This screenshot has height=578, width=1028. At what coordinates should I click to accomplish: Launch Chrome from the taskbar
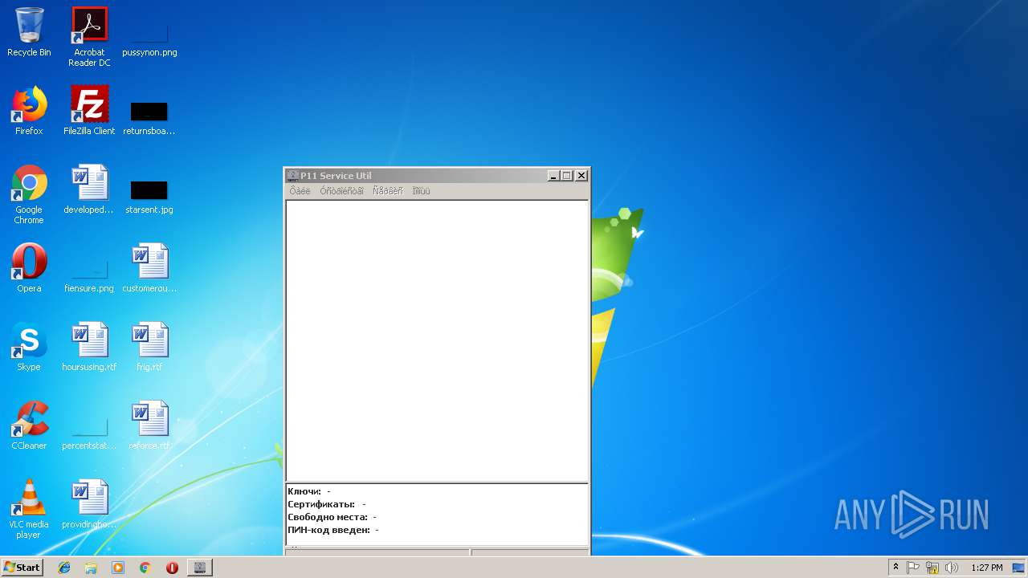point(145,568)
